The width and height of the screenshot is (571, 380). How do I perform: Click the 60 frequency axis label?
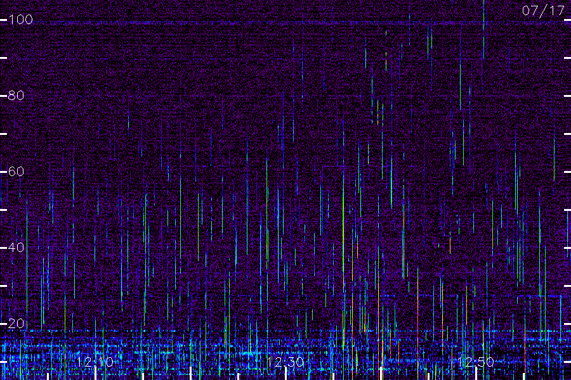coord(16,171)
